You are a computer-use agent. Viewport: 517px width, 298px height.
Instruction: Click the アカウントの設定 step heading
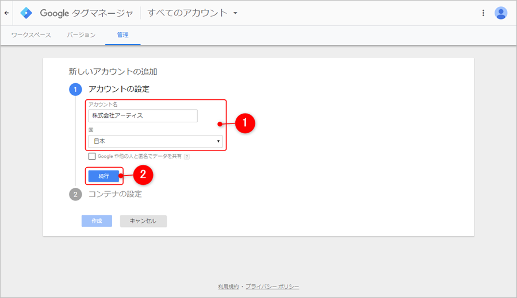coord(119,89)
